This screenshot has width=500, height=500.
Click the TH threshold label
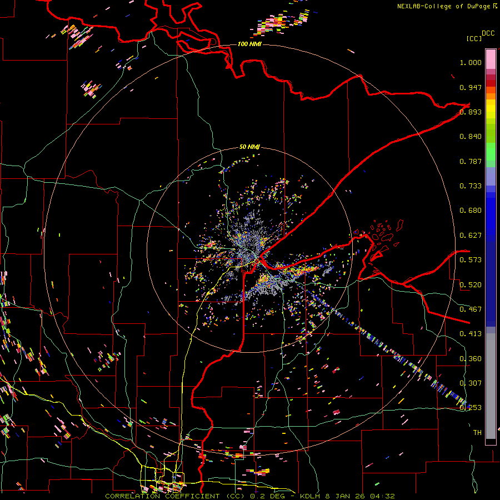(x=477, y=433)
